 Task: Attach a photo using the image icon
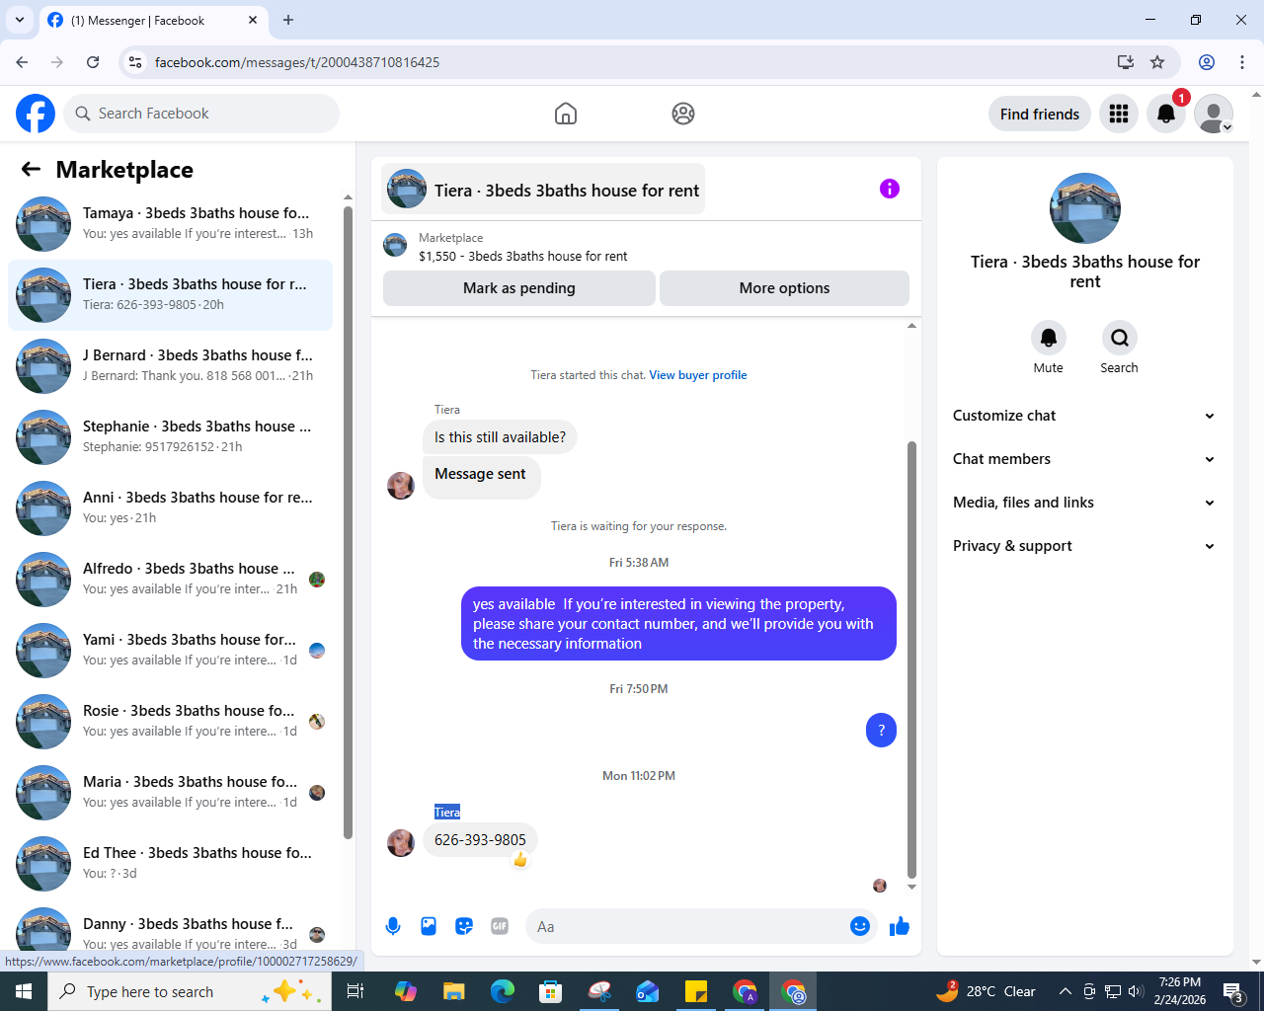[429, 926]
